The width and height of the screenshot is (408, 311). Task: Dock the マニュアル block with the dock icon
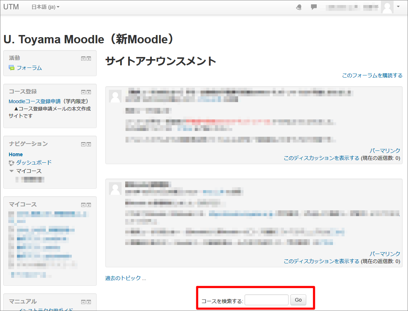point(89,302)
